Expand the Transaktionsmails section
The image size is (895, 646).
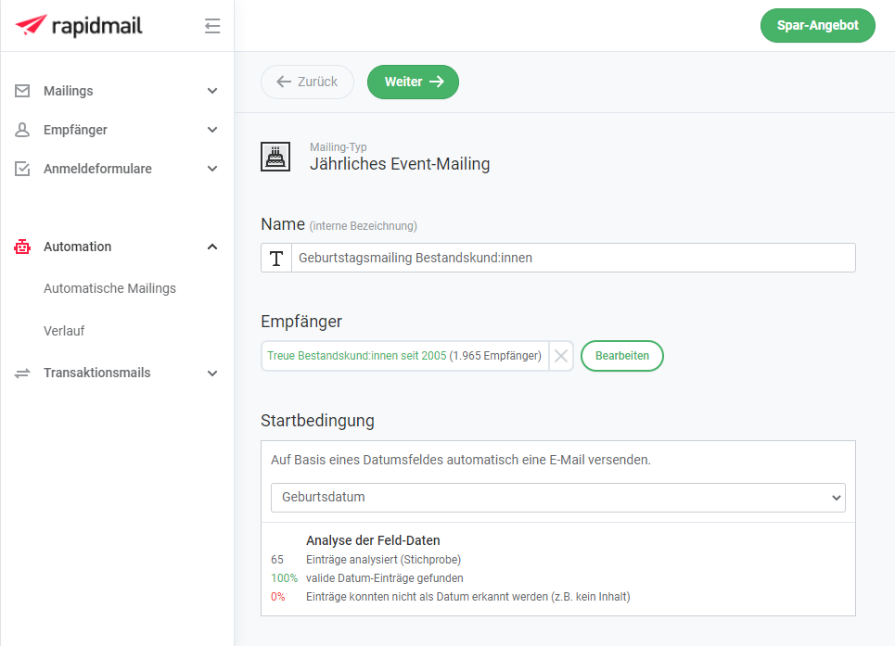(x=212, y=373)
